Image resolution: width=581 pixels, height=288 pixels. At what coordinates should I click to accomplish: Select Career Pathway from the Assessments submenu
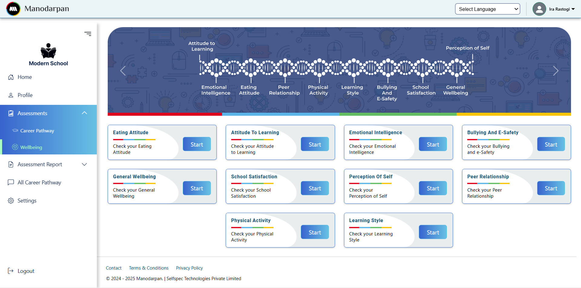pyautogui.click(x=37, y=131)
